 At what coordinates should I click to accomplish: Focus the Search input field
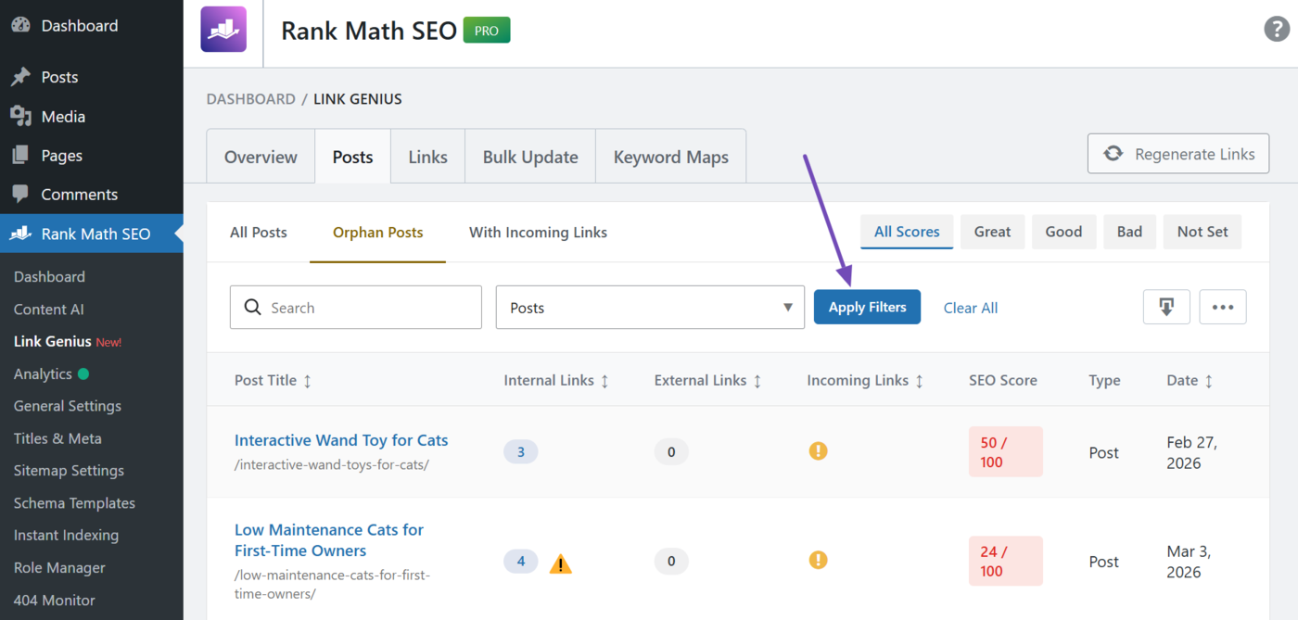(355, 307)
